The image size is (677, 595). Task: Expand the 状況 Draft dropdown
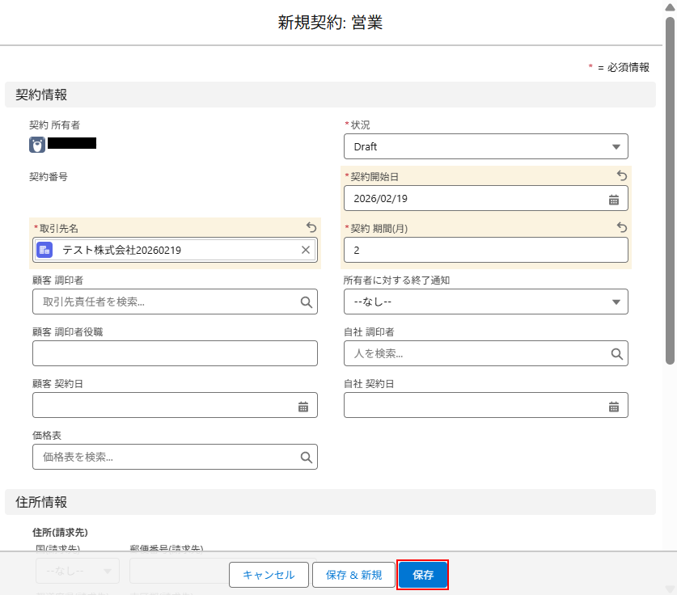click(x=616, y=147)
